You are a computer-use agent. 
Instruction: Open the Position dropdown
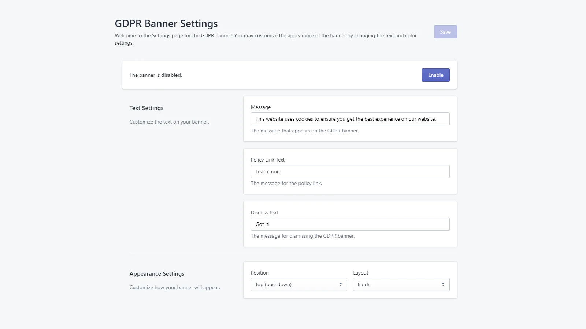coord(298,284)
